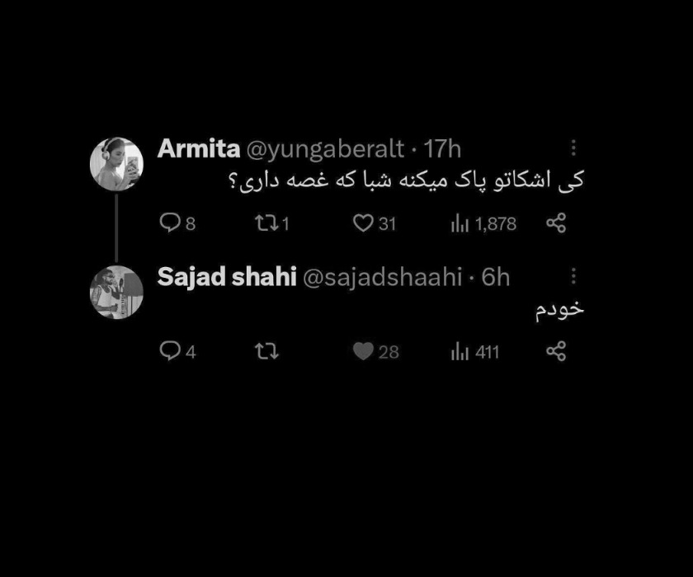Share Armita's tweet
Screen dimensions: 693x577
point(556,223)
